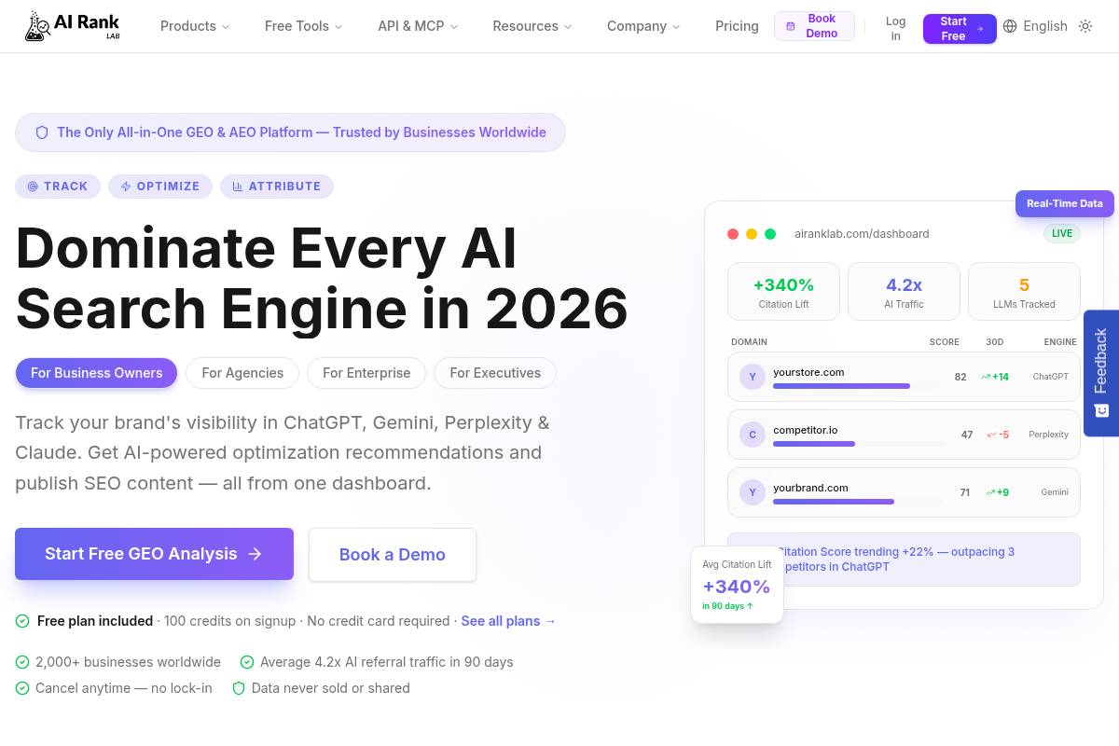Click the Log in link
Screen dimensions: 1119x746
(x=895, y=28)
